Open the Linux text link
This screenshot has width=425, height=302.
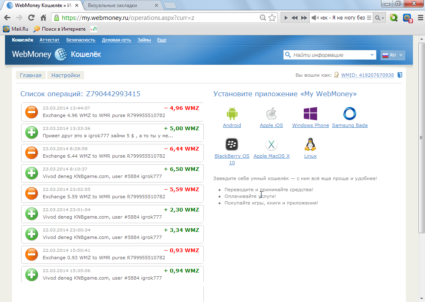point(310,156)
